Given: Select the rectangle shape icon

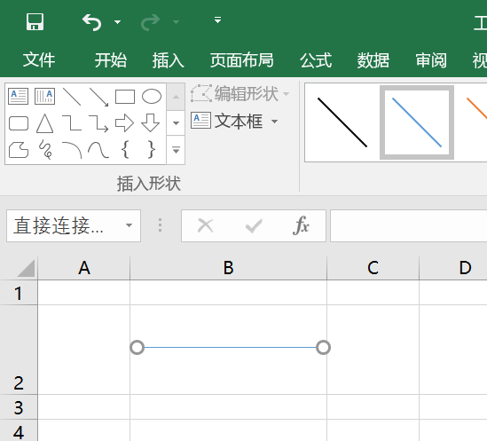Looking at the screenshot, I should pyautogui.click(x=125, y=97).
